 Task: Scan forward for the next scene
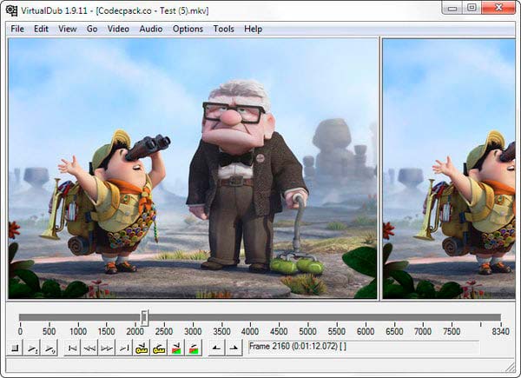click(x=194, y=348)
